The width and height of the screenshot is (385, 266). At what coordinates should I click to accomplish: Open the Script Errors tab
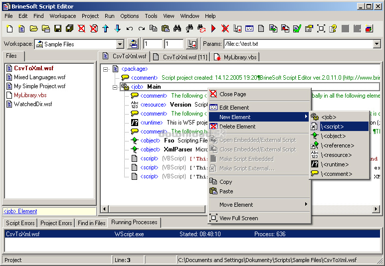click(20, 223)
